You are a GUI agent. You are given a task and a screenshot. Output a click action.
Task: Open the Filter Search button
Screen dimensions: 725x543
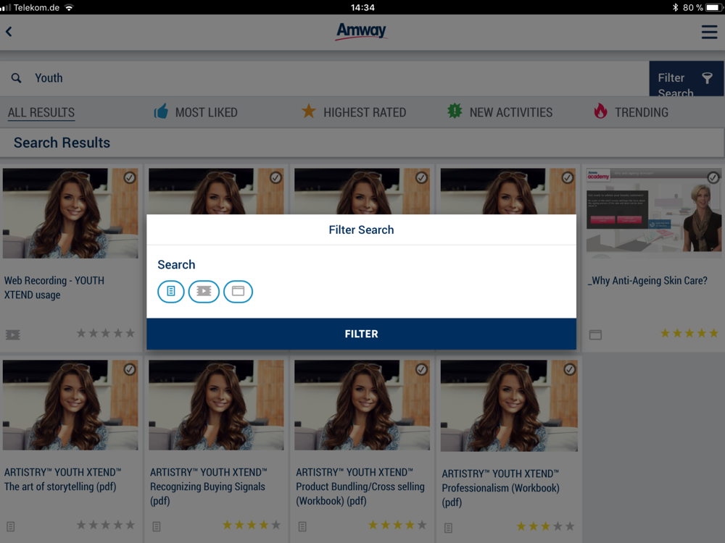click(x=686, y=78)
